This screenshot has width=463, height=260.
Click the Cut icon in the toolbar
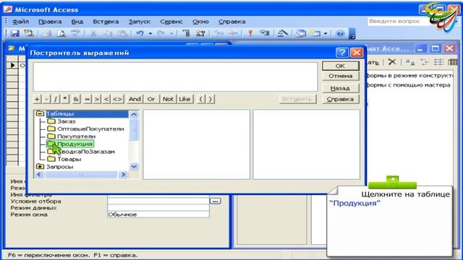tap(93, 33)
